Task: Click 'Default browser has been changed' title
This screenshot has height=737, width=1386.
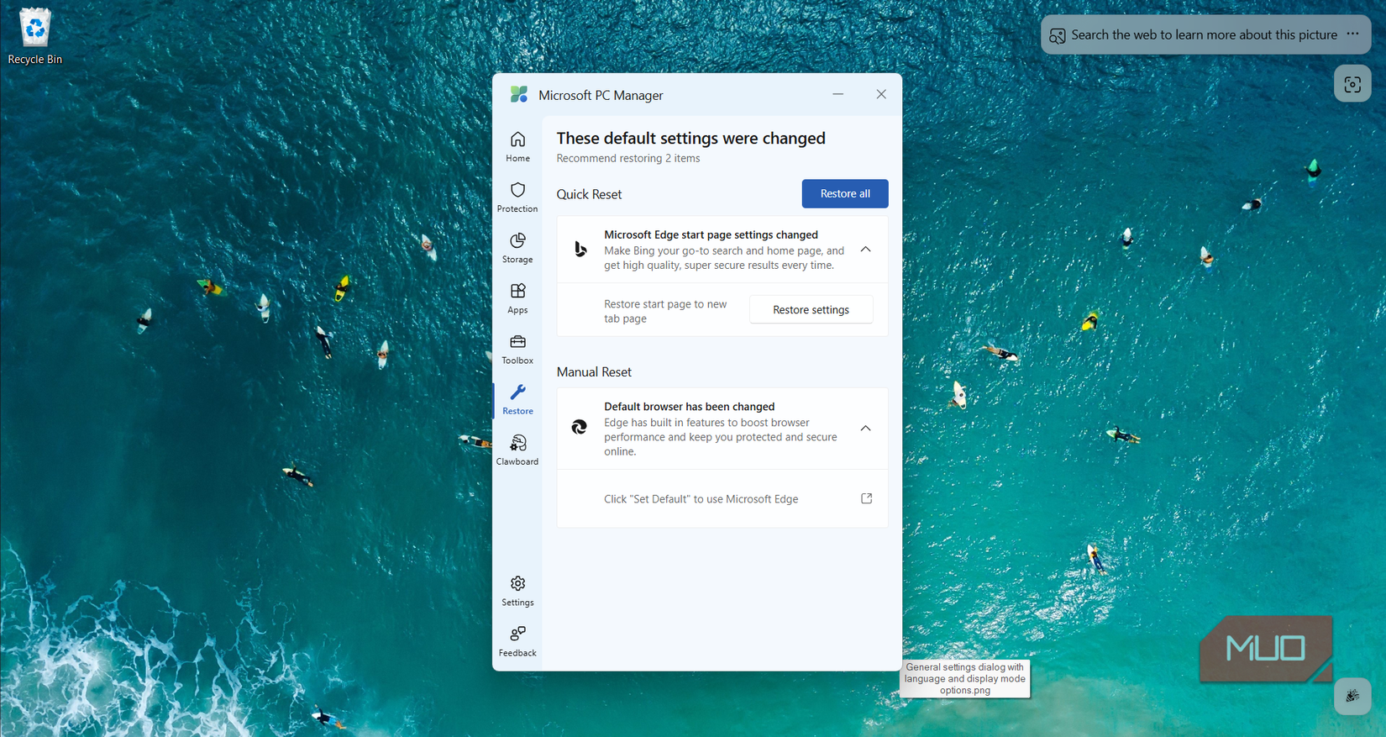Action: pos(689,407)
